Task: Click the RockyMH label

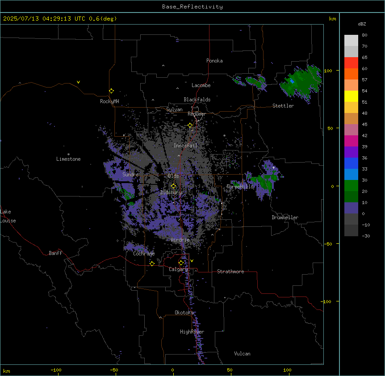Action: [109, 101]
